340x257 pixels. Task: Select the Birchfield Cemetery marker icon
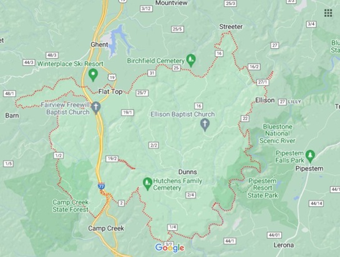pyautogui.click(x=191, y=61)
